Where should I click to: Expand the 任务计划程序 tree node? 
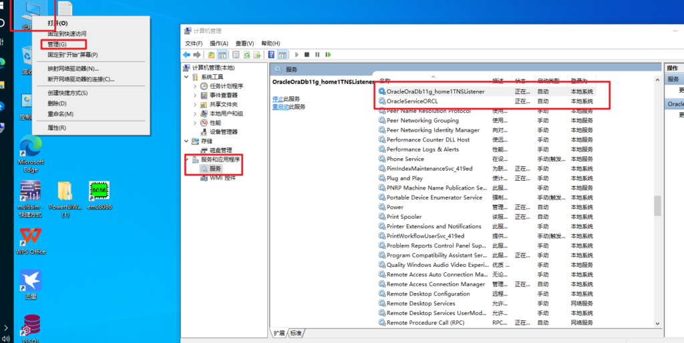click(x=195, y=86)
